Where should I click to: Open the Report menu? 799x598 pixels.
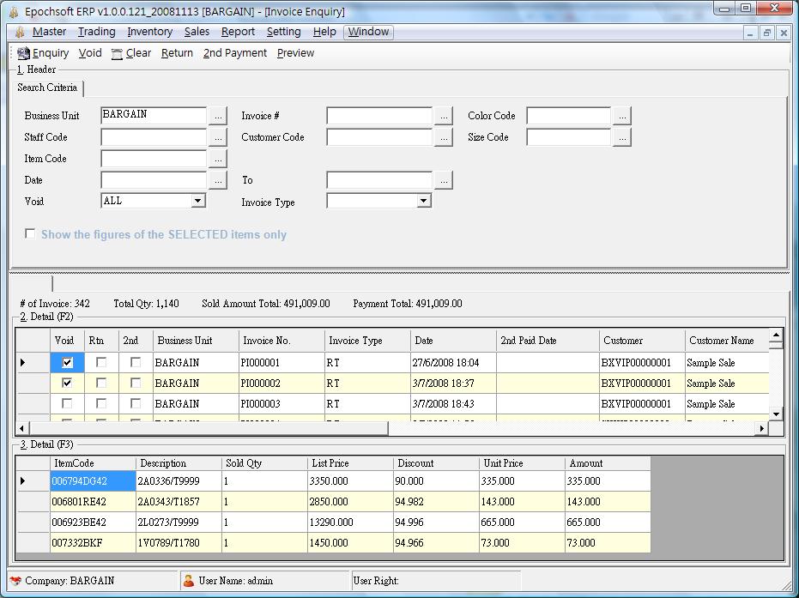pyautogui.click(x=238, y=32)
